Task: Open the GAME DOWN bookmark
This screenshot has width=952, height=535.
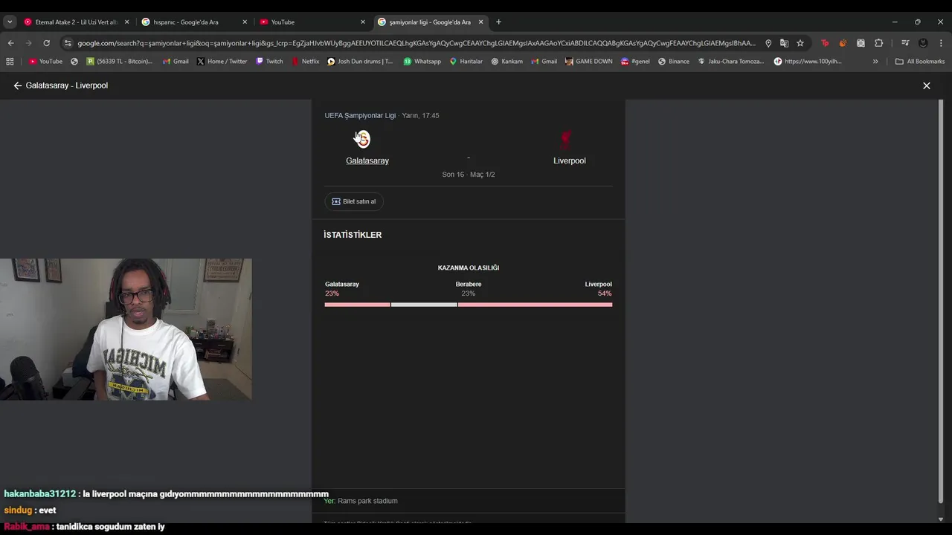Action: tap(588, 62)
